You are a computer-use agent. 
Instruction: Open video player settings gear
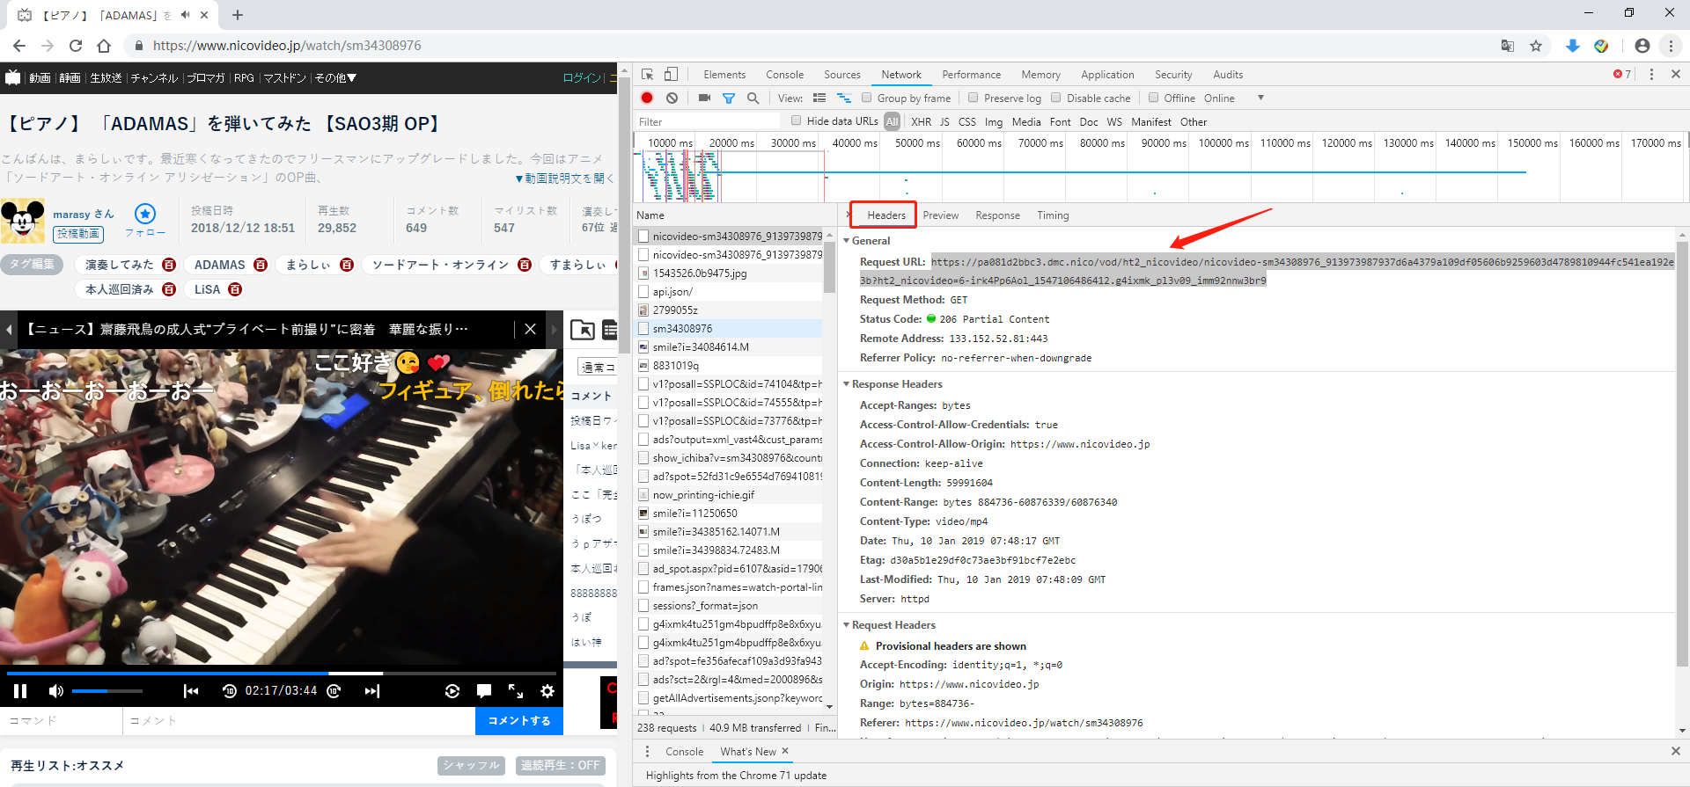547,691
